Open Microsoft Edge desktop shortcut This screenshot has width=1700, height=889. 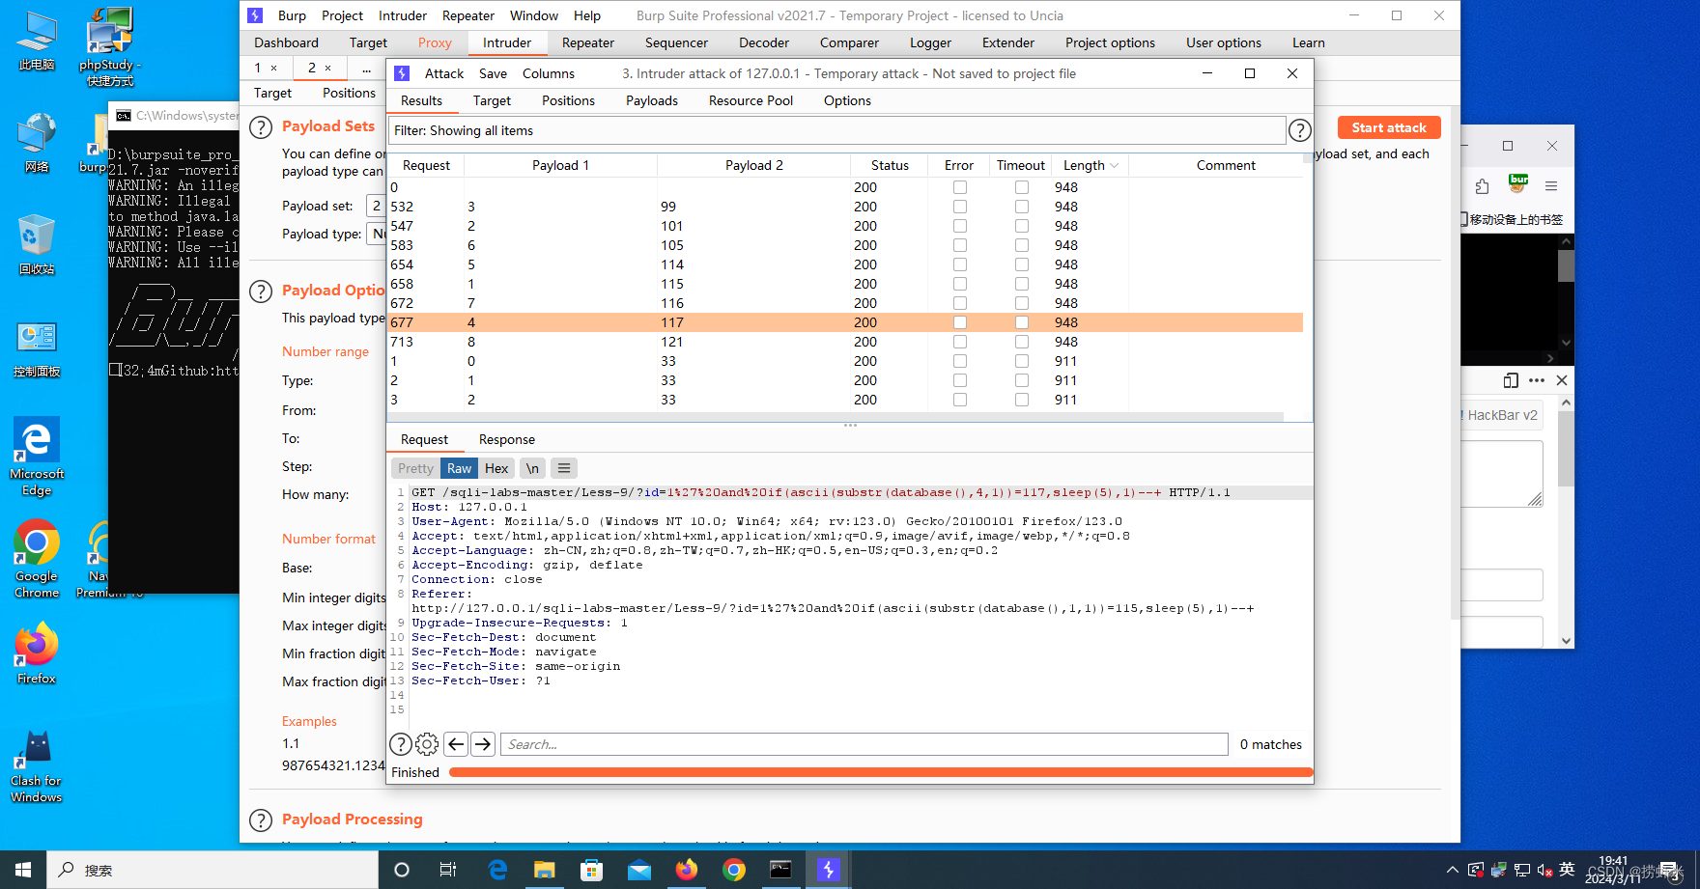pos(37,457)
